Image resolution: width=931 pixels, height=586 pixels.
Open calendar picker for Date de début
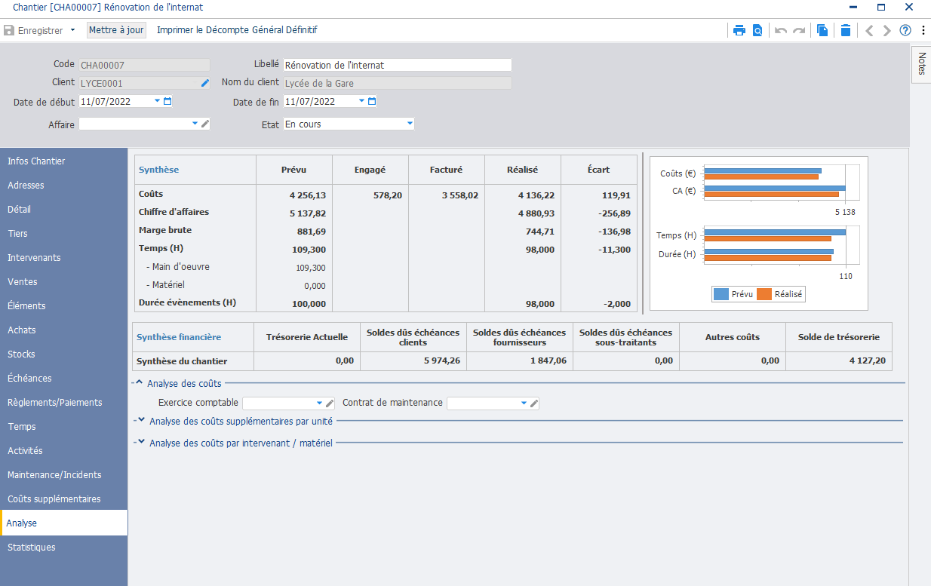167,101
